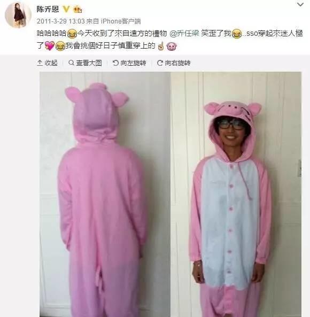Click the left photo of pink costume back
The width and height of the screenshot is (310, 317).
point(105,194)
